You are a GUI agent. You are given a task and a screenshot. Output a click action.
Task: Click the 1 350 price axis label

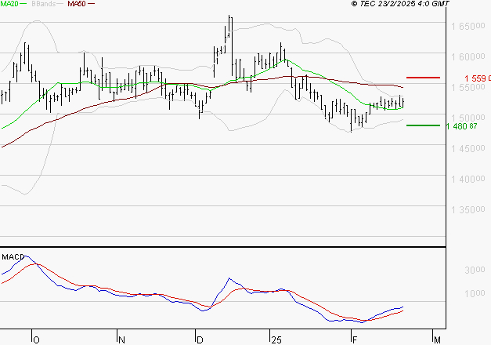[468, 210]
